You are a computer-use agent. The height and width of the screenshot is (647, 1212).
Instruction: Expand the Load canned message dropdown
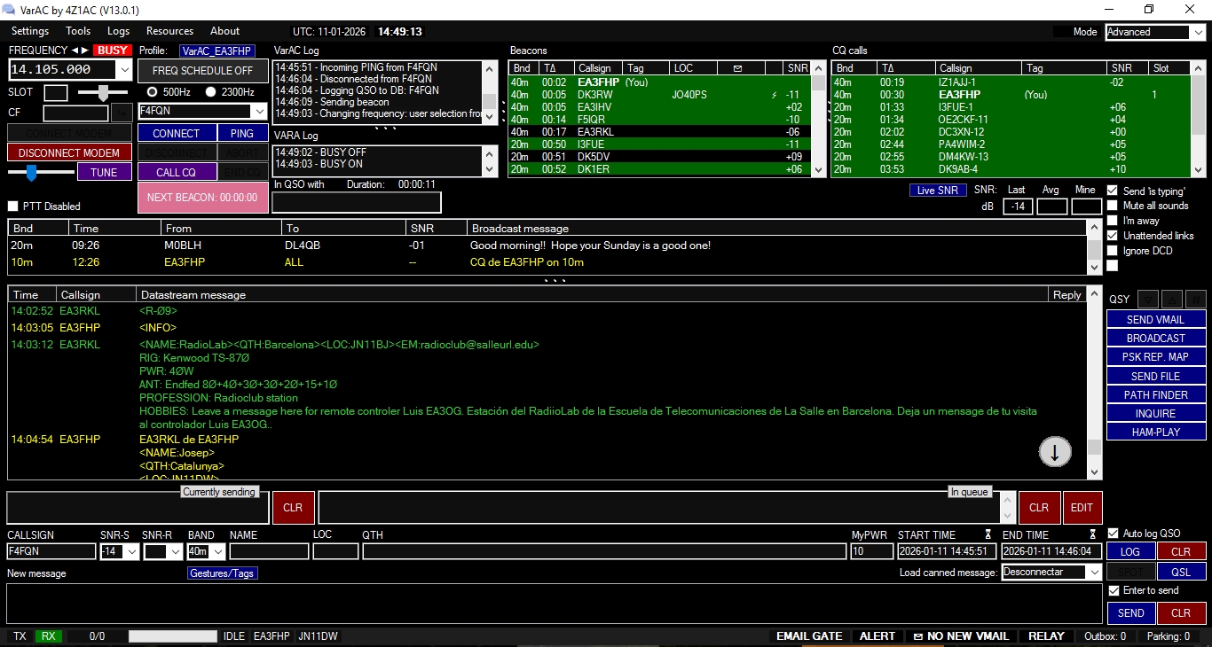(x=1093, y=573)
